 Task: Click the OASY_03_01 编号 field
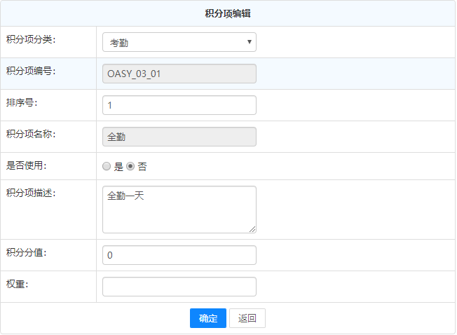click(x=179, y=74)
